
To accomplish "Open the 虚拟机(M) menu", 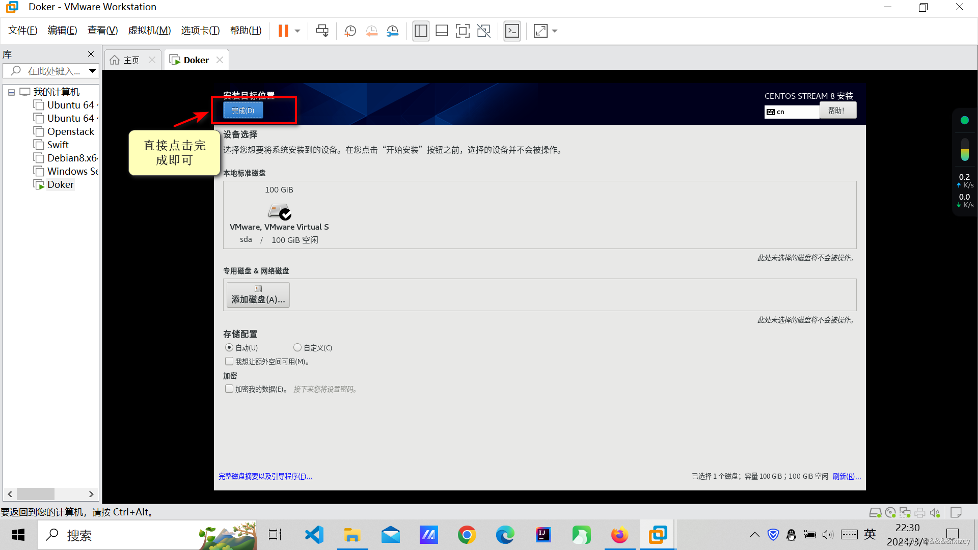I will coord(149,31).
